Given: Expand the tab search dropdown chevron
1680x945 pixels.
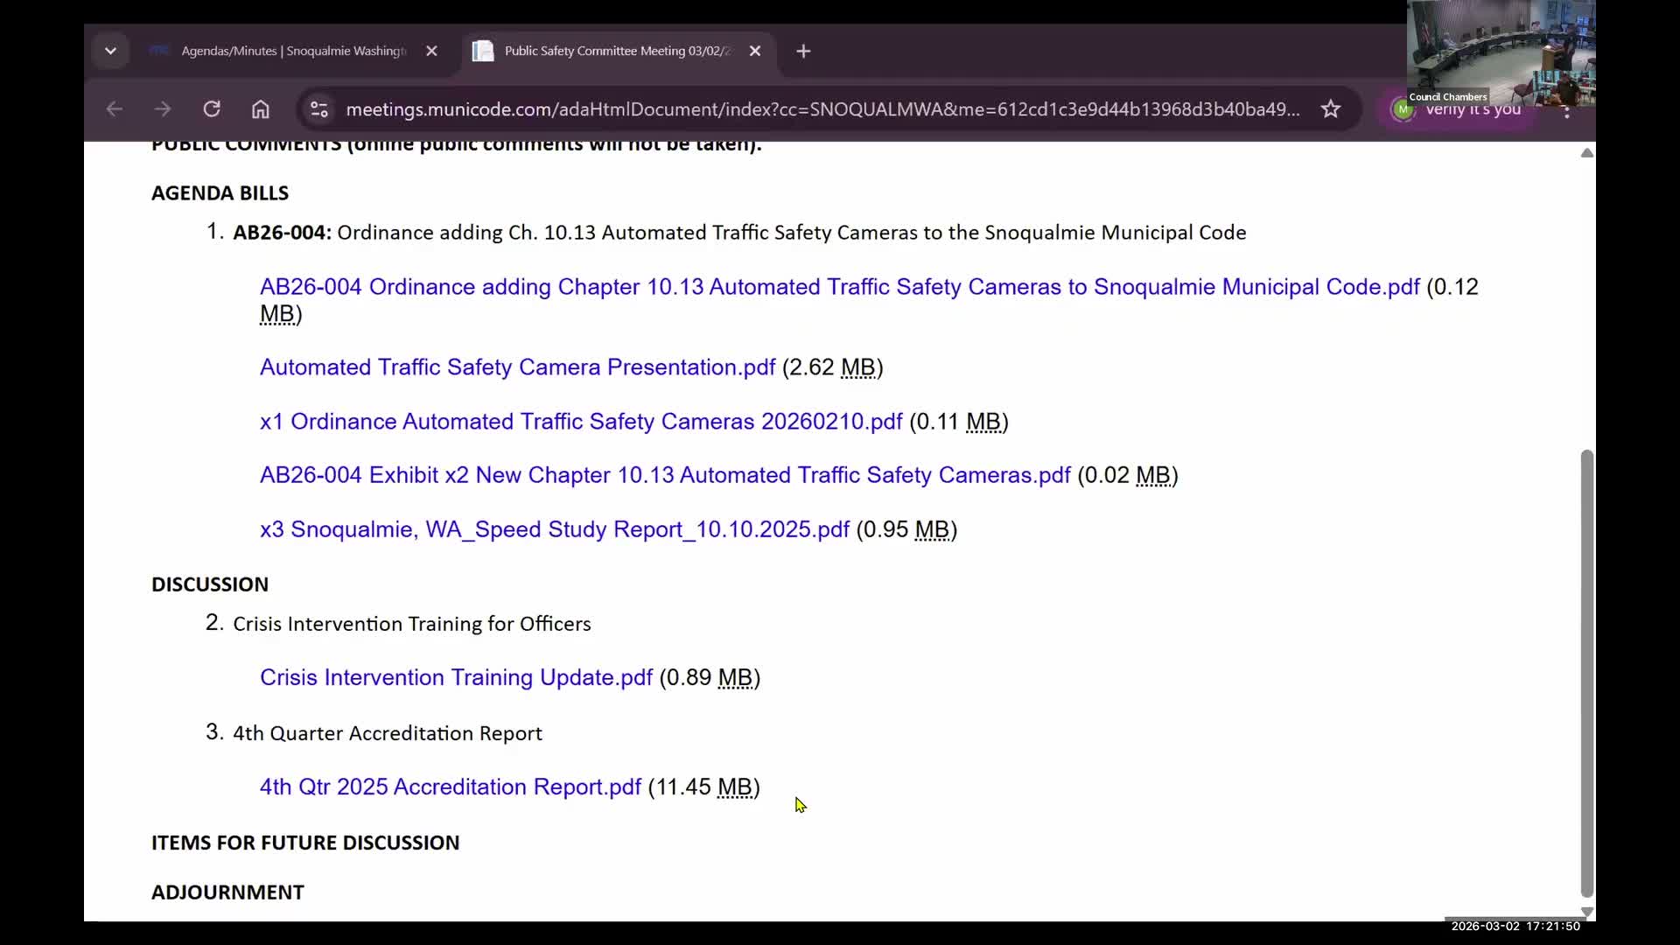Looking at the screenshot, I should click(x=110, y=51).
